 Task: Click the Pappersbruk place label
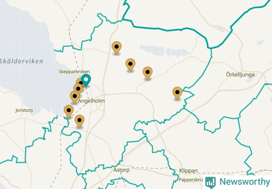pyautogui.click(x=191, y=180)
